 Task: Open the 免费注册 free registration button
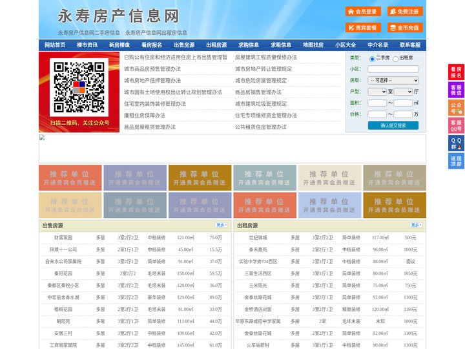pos(405,12)
